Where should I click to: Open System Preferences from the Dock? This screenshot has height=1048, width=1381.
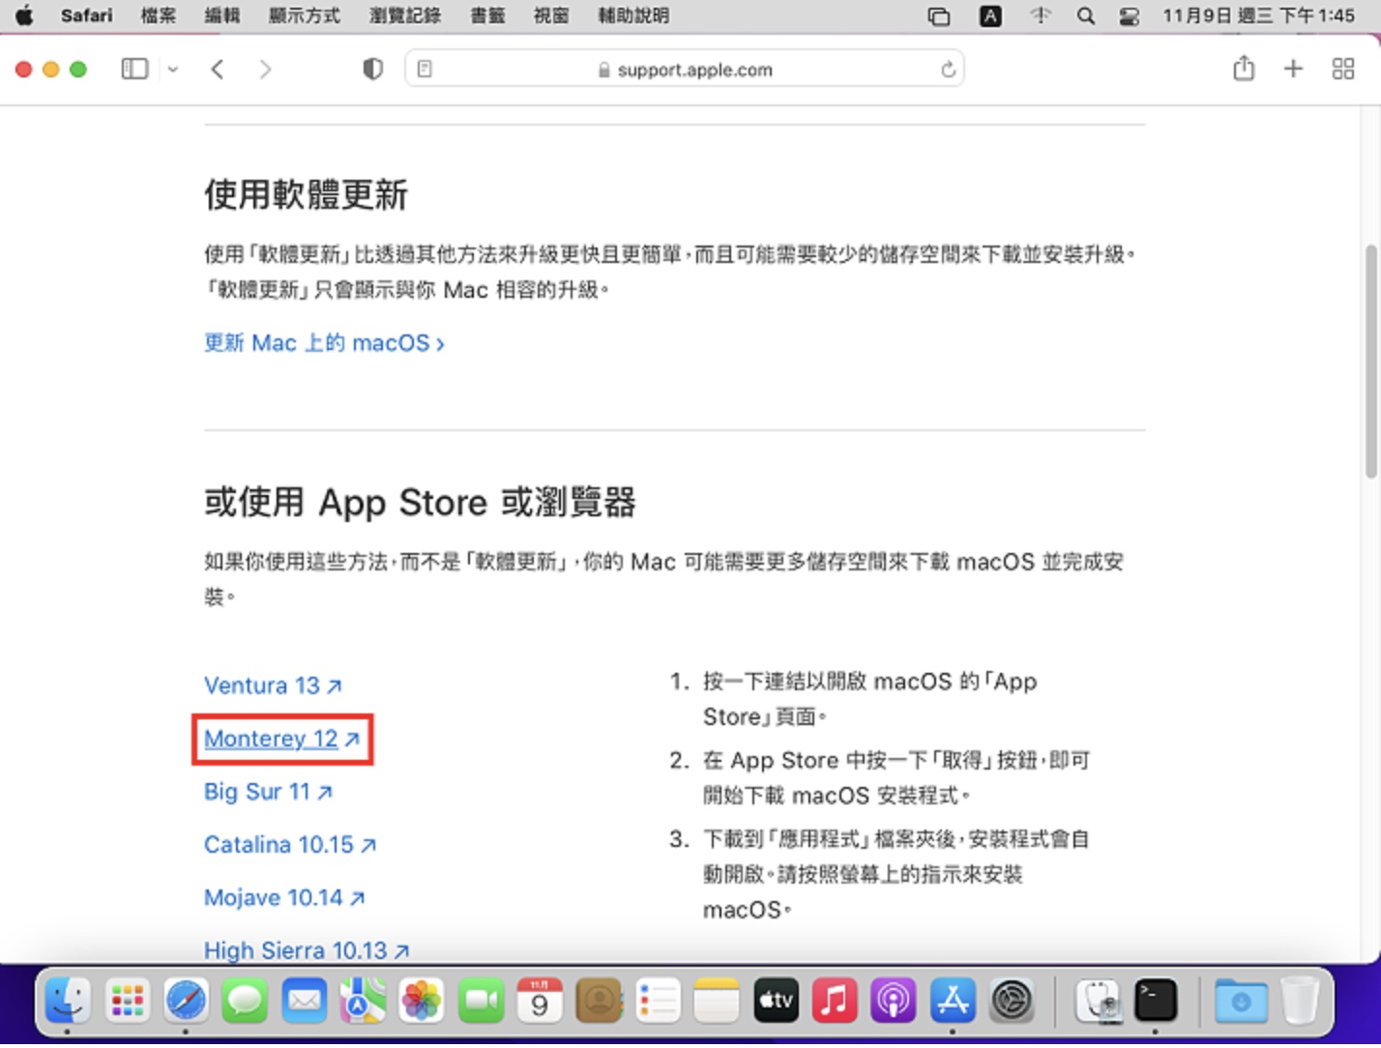1013,1001
